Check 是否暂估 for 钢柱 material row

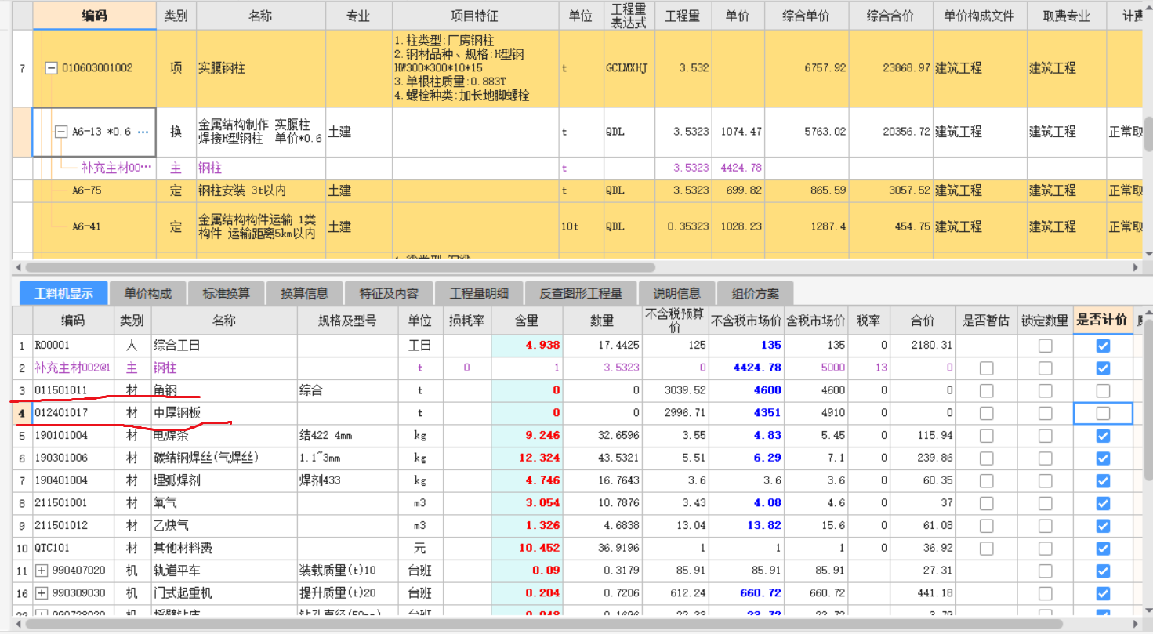[986, 368]
